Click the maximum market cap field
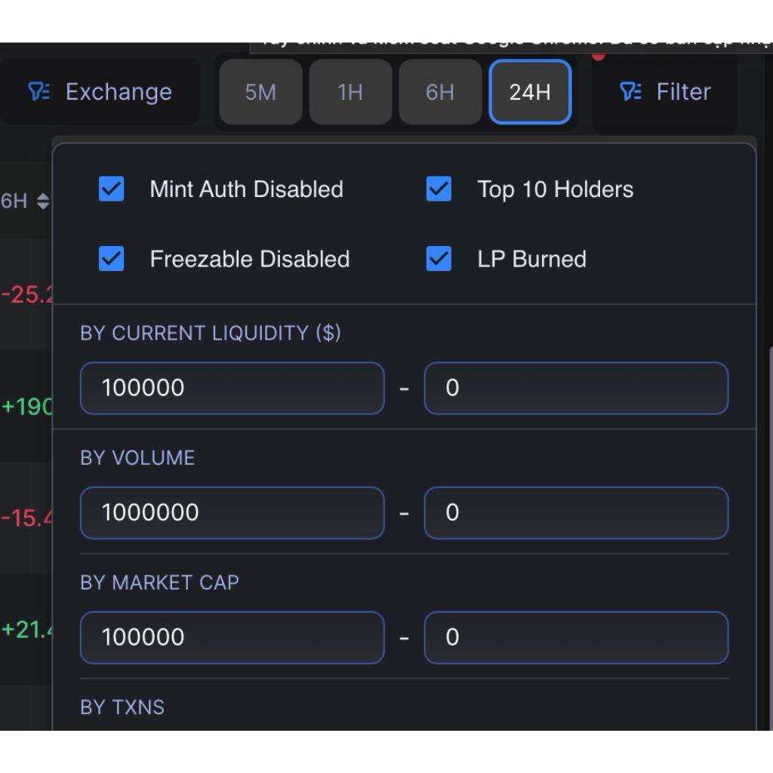The width and height of the screenshot is (773, 773). point(576,637)
